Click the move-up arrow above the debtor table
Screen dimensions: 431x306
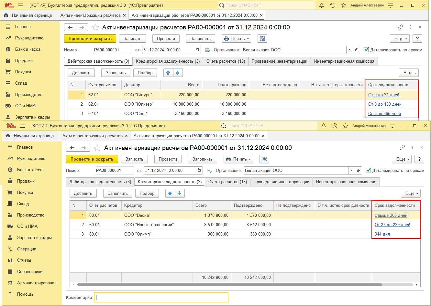(168, 73)
